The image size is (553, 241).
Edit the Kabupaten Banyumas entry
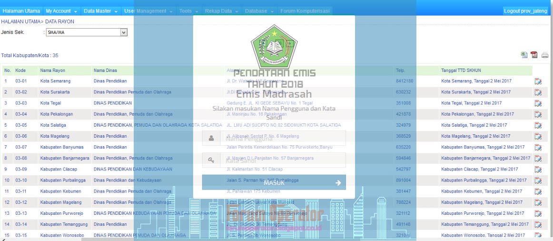click(x=538, y=148)
